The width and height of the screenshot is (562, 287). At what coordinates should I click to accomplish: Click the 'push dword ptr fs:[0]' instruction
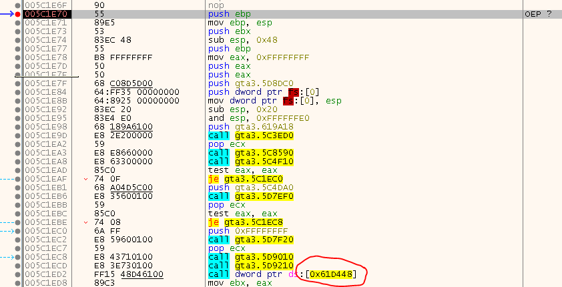pyautogui.click(x=264, y=92)
